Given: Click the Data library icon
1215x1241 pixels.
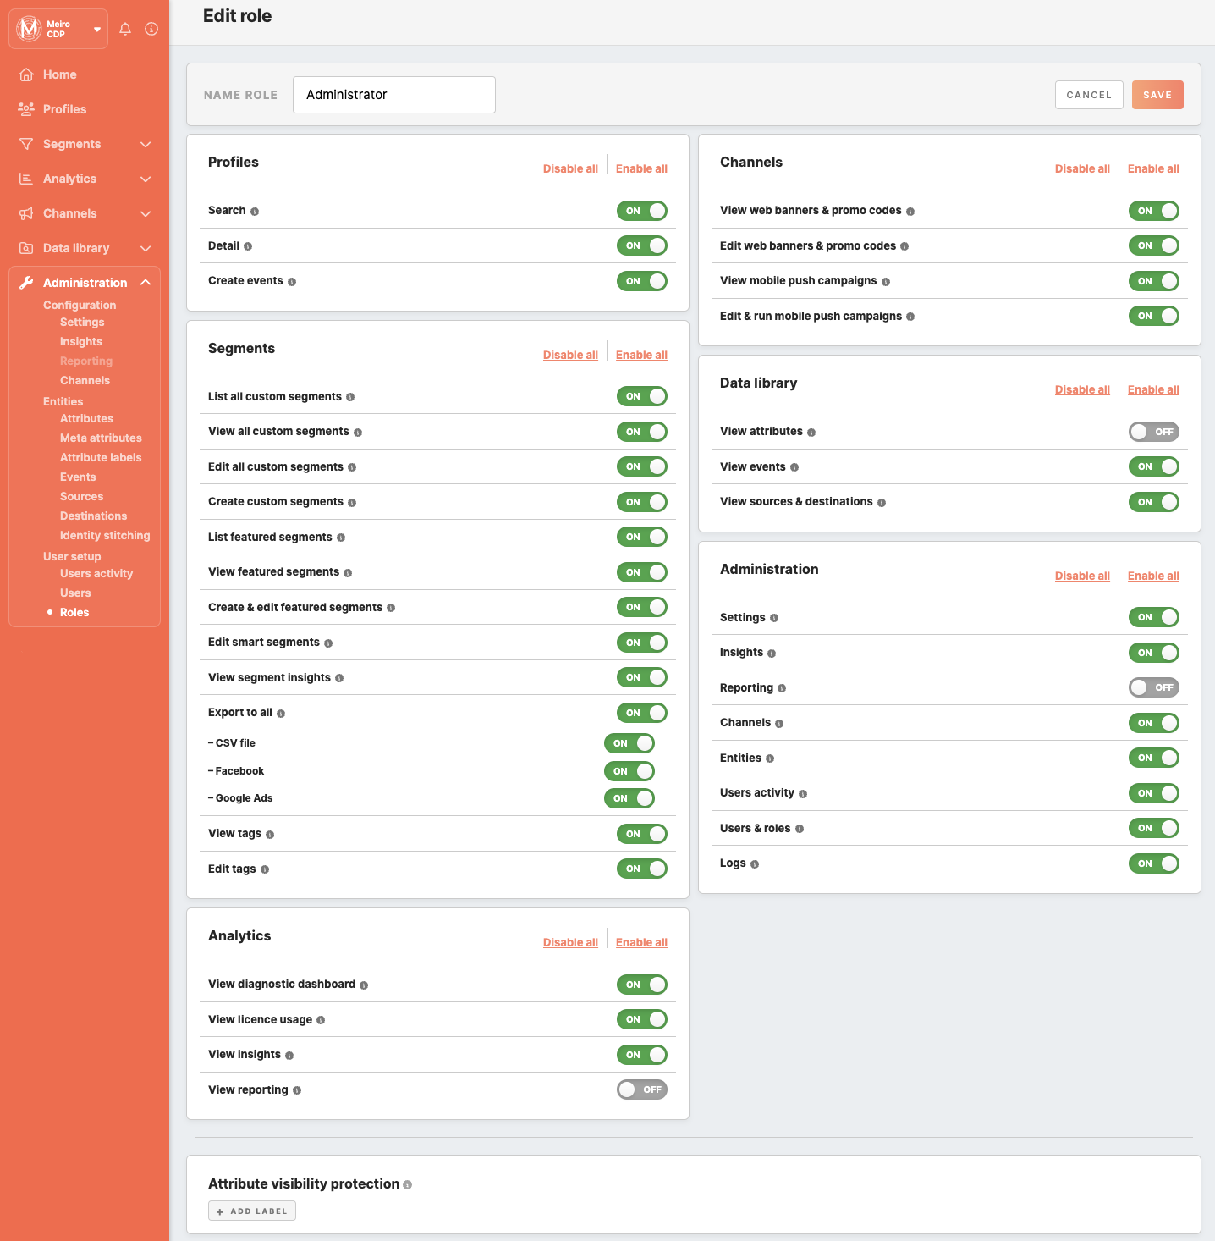Looking at the screenshot, I should click(x=26, y=248).
